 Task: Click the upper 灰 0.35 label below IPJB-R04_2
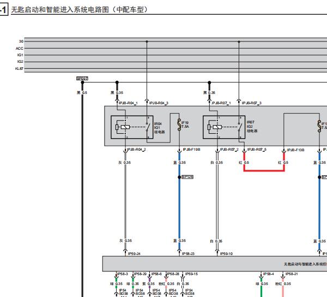tap(124, 163)
